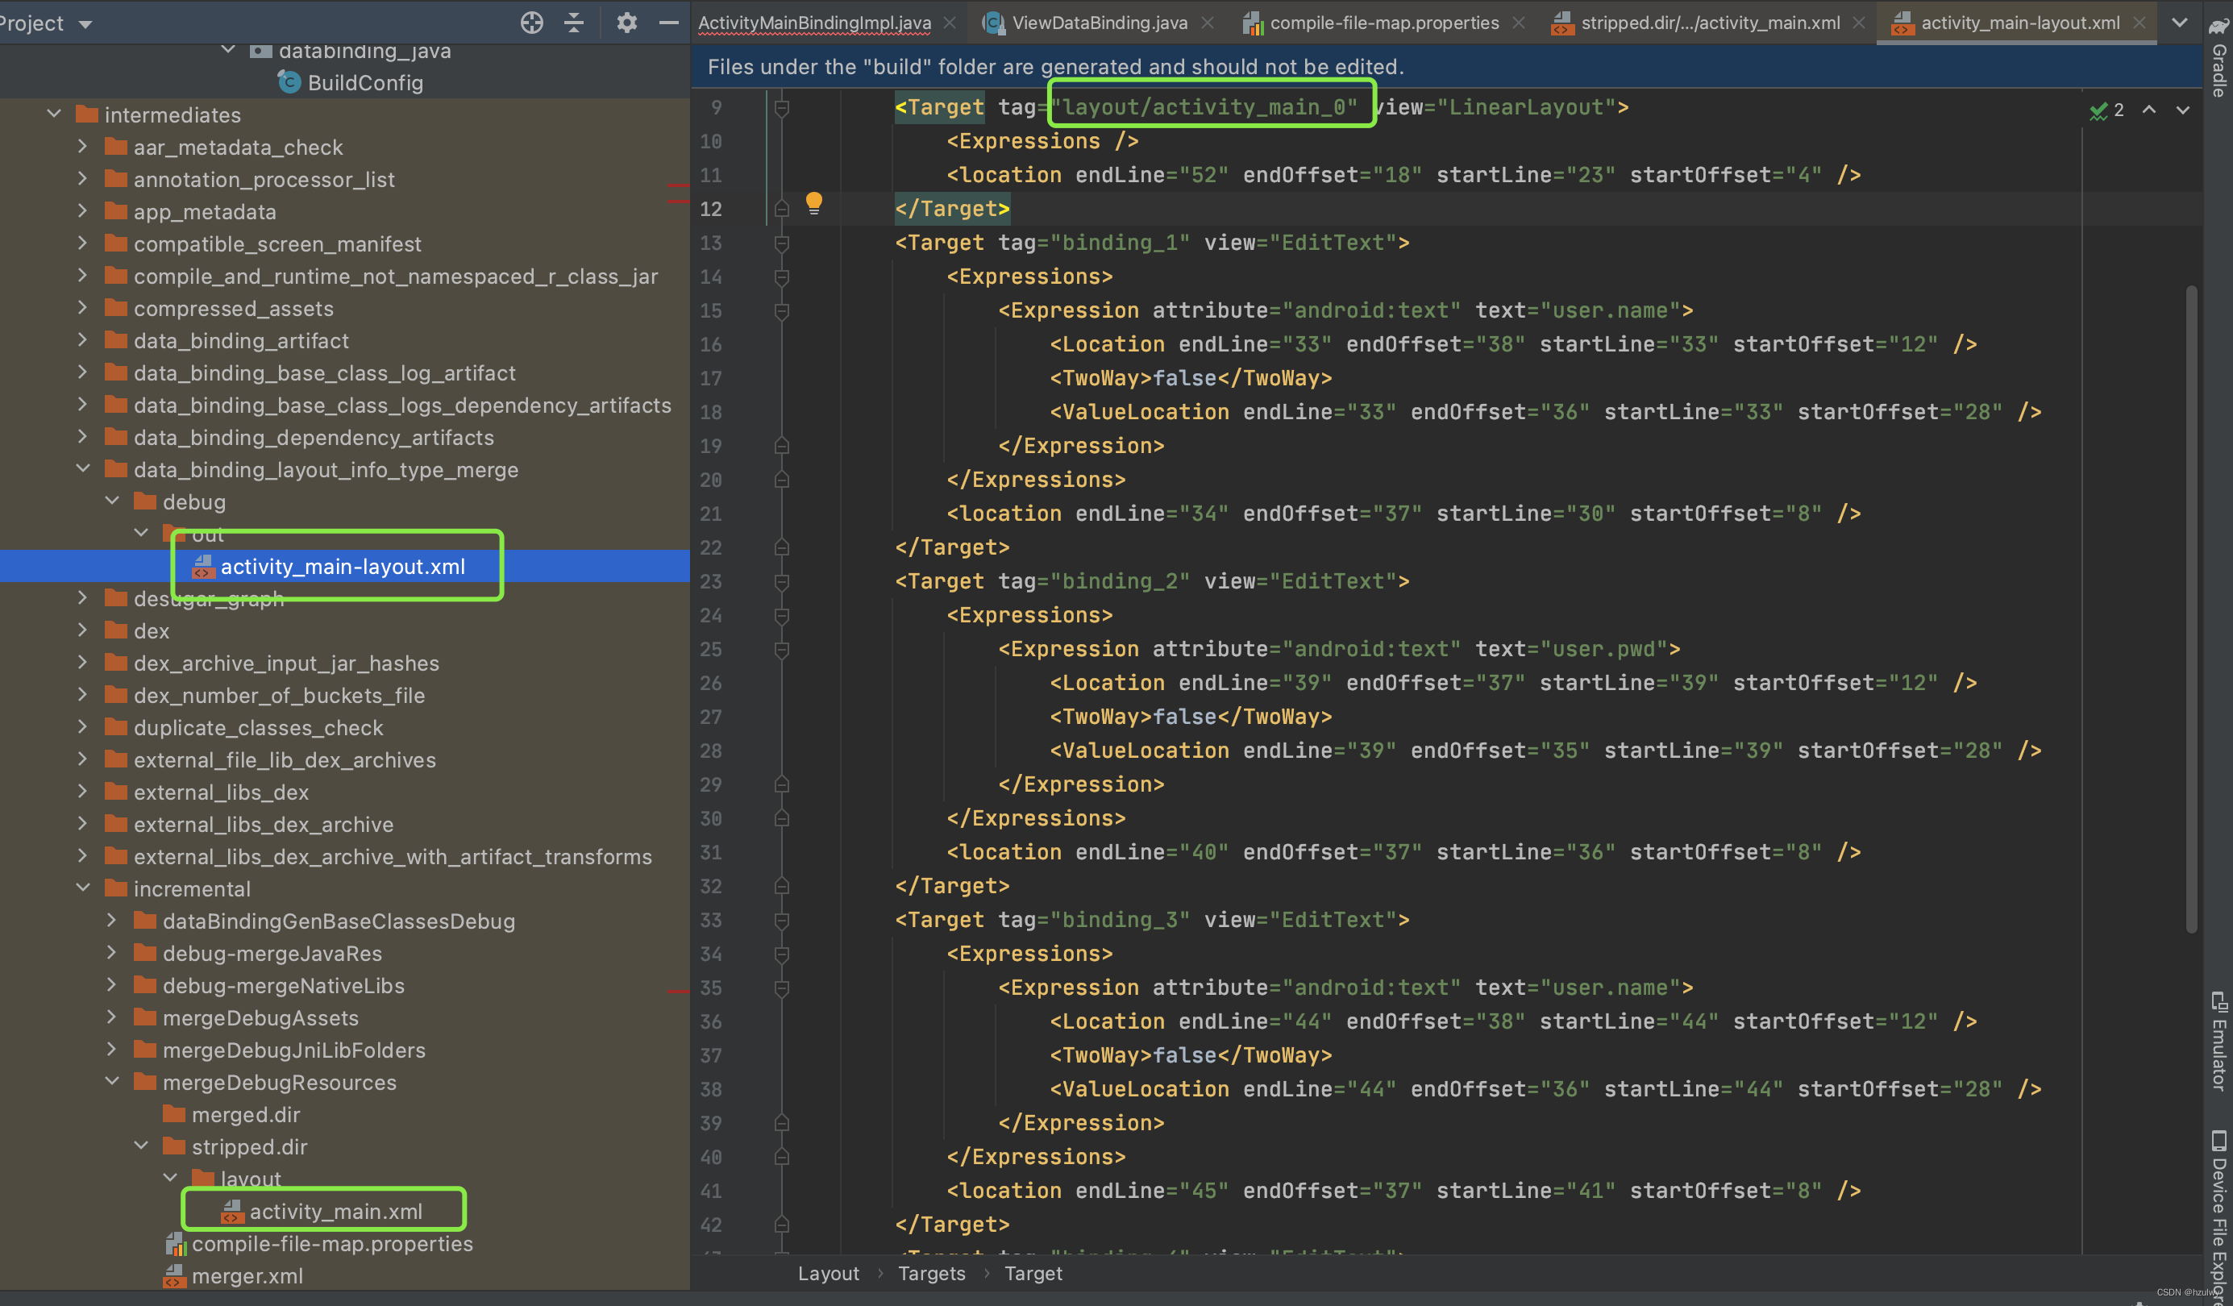
Task: Open the Emulator tool window
Action: point(2218,1040)
